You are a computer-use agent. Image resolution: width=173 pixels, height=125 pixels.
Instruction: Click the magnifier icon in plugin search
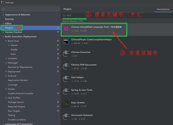[x=64, y=15]
